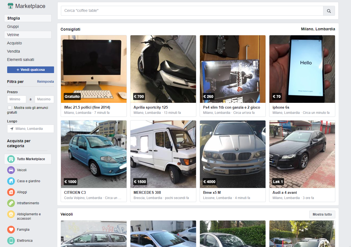This screenshot has height=247, width=351.
Task: Click the purple Veicoli car icon
Action: 11,170
